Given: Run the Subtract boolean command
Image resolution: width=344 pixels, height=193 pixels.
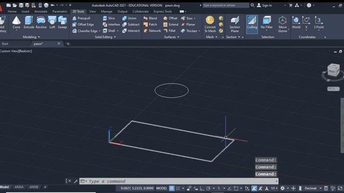Looking at the screenshot, I should click(131, 25).
